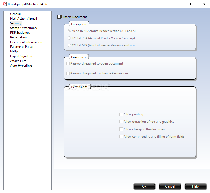Select 128 bit AES encryption option
The image size is (210, 193).
(69, 45)
